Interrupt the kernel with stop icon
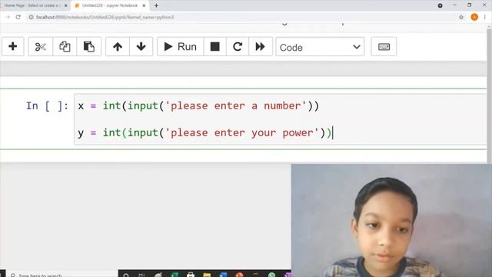492x277 pixels. pyautogui.click(x=215, y=46)
